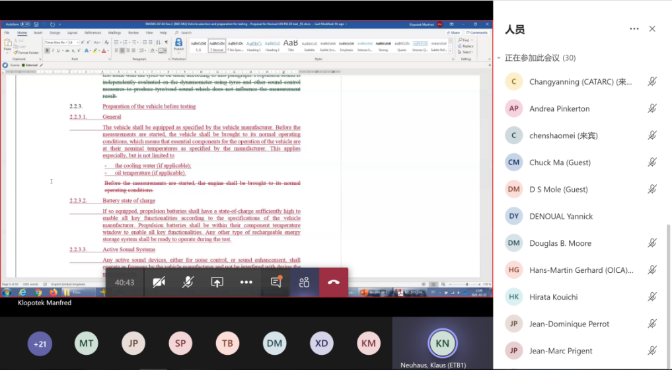The width and height of the screenshot is (672, 370).
Task: Hide the participants panel via people icon
Action: [x=304, y=282]
